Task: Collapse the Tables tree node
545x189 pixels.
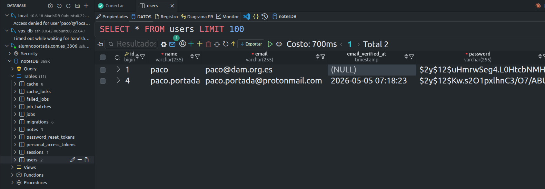Action: pos(12,76)
